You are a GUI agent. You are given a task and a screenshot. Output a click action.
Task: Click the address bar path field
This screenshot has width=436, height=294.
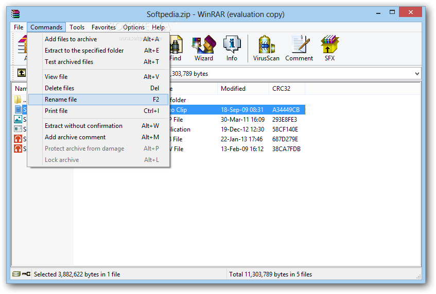[x=290, y=74]
